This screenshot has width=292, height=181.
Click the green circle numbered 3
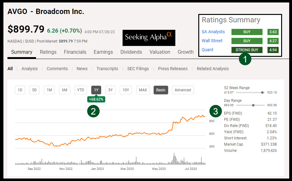point(216,111)
